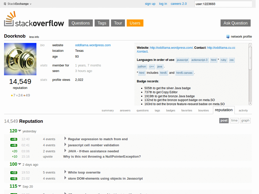
Task: Select the post view toggle
Action: tap(224, 120)
